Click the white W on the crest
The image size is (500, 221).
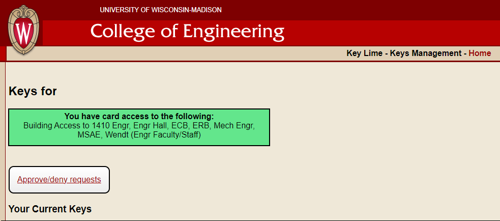[23, 33]
